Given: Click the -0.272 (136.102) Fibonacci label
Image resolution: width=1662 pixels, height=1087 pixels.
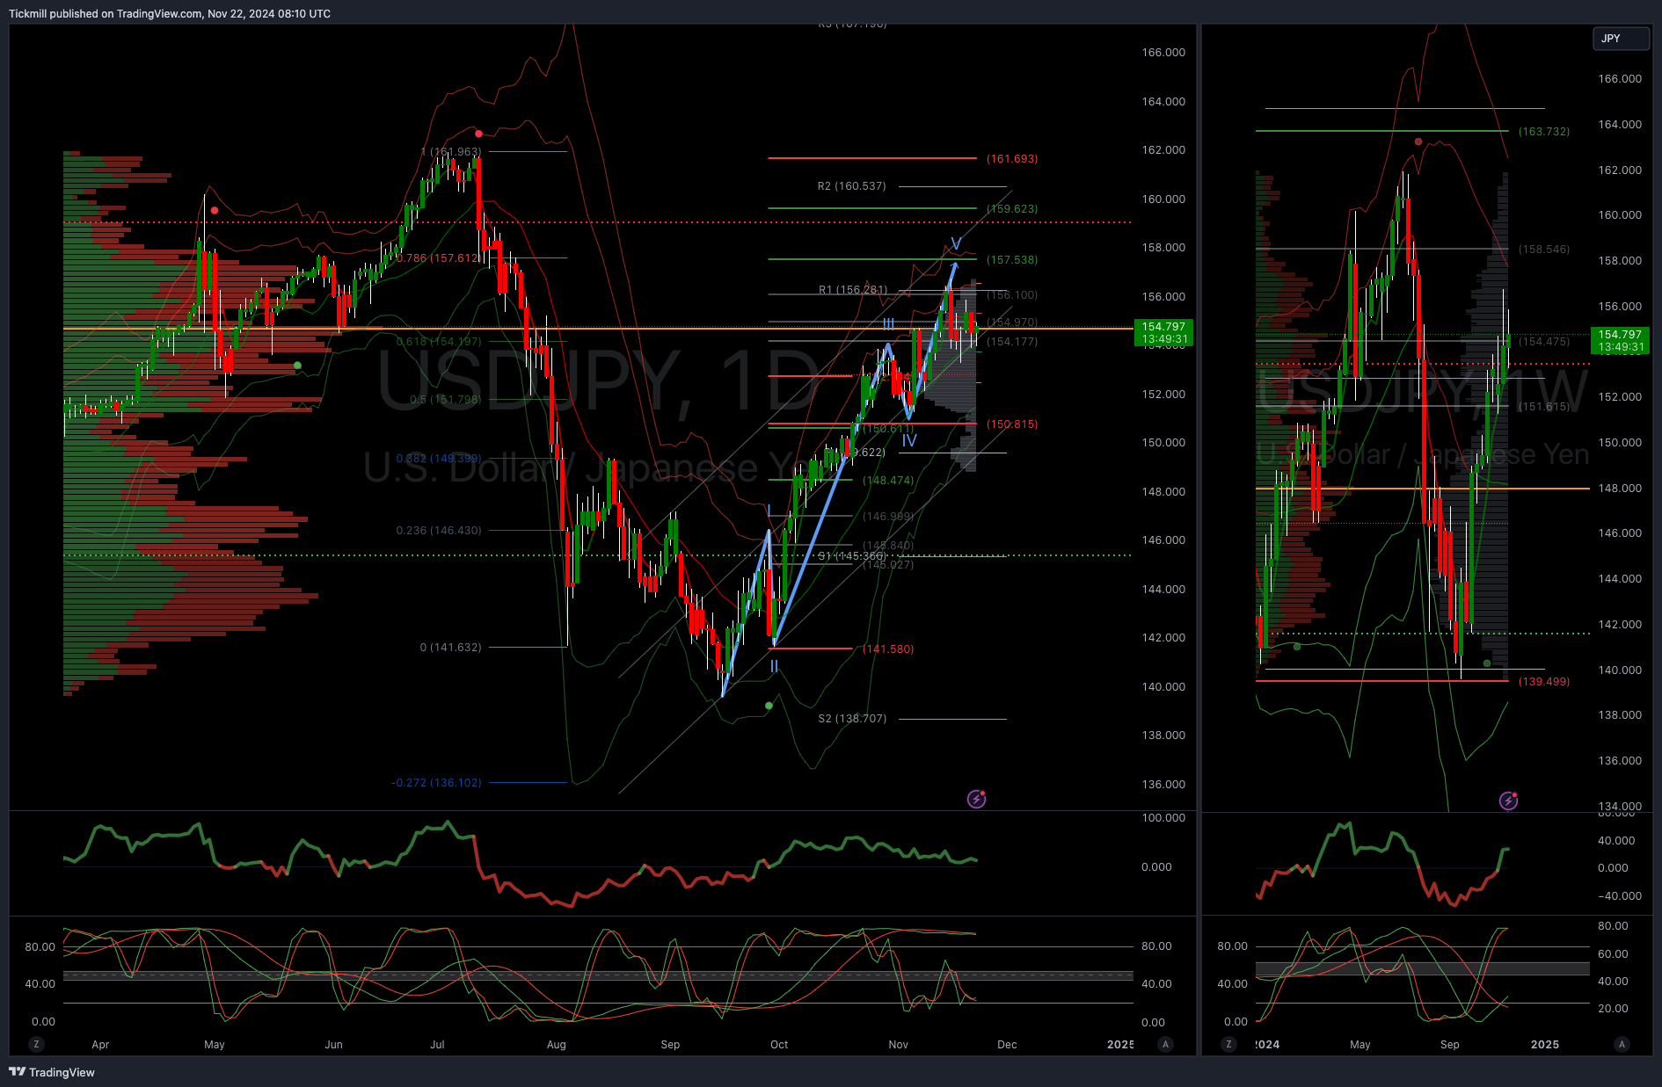Looking at the screenshot, I should click(436, 783).
